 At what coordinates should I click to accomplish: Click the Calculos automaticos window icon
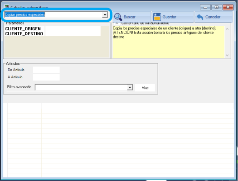(x=6, y=7)
